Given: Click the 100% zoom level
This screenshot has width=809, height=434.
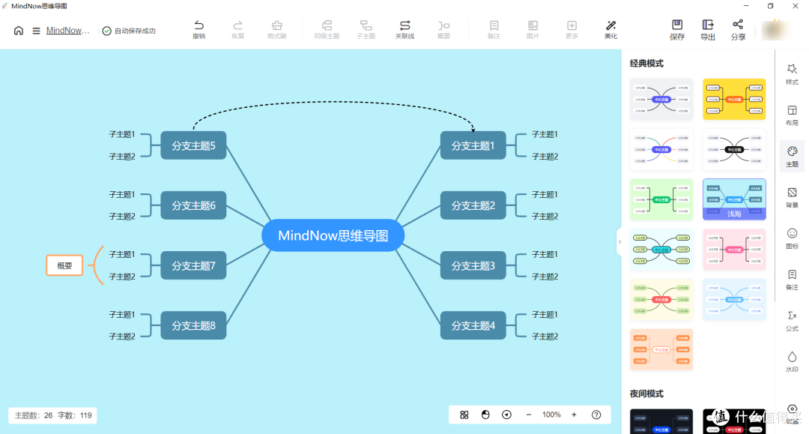Looking at the screenshot, I should point(551,415).
